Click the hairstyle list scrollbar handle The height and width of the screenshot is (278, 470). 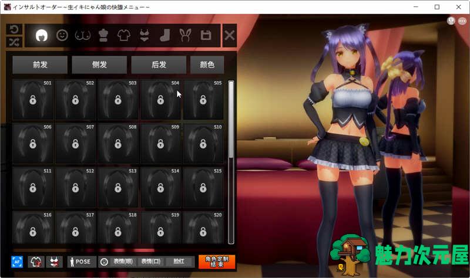click(231, 119)
